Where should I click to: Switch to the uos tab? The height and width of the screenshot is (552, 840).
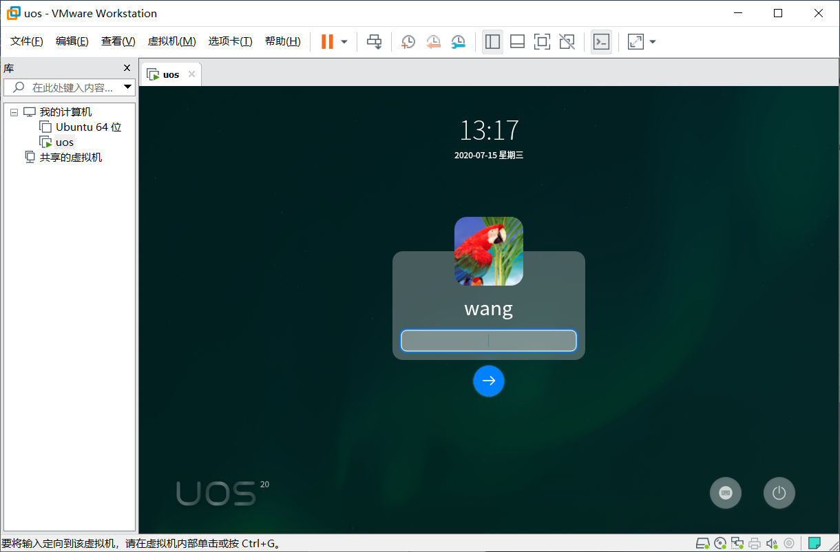pos(170,74)
